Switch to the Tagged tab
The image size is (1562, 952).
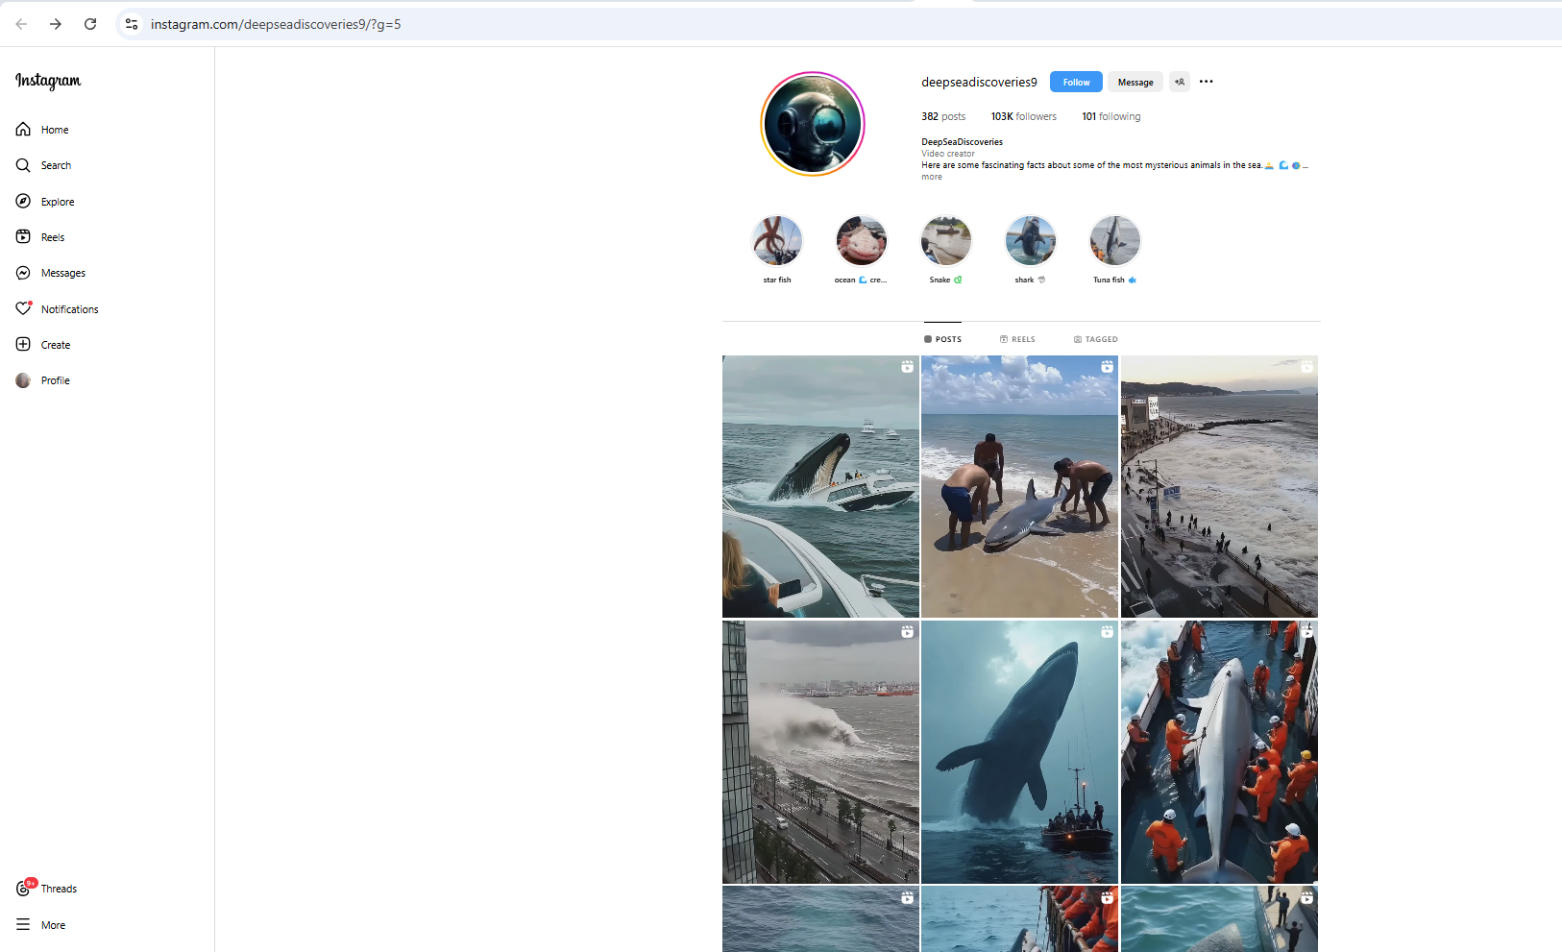1095,339
